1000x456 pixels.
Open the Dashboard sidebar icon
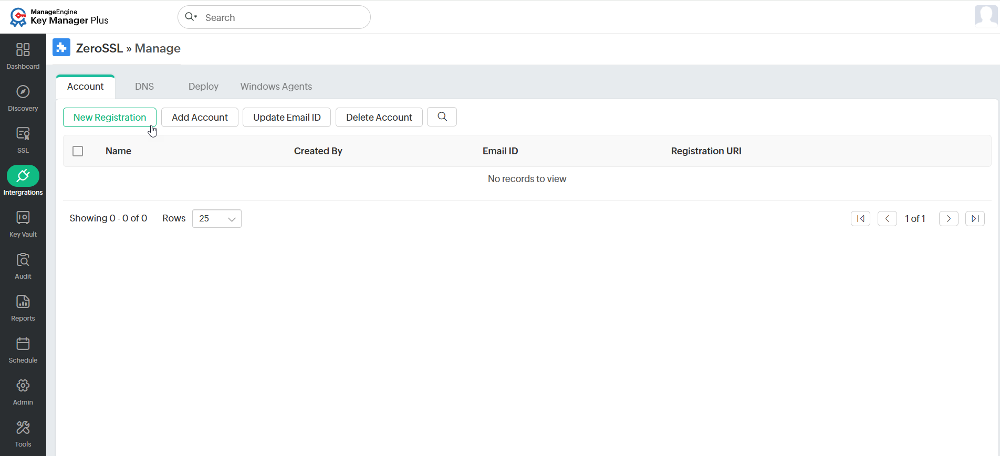tap(23, 50)
